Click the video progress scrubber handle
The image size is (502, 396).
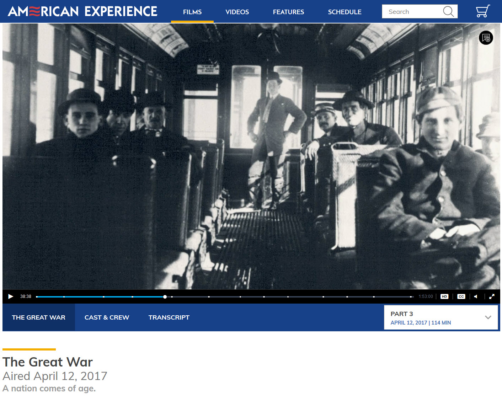tap(165, 297)
